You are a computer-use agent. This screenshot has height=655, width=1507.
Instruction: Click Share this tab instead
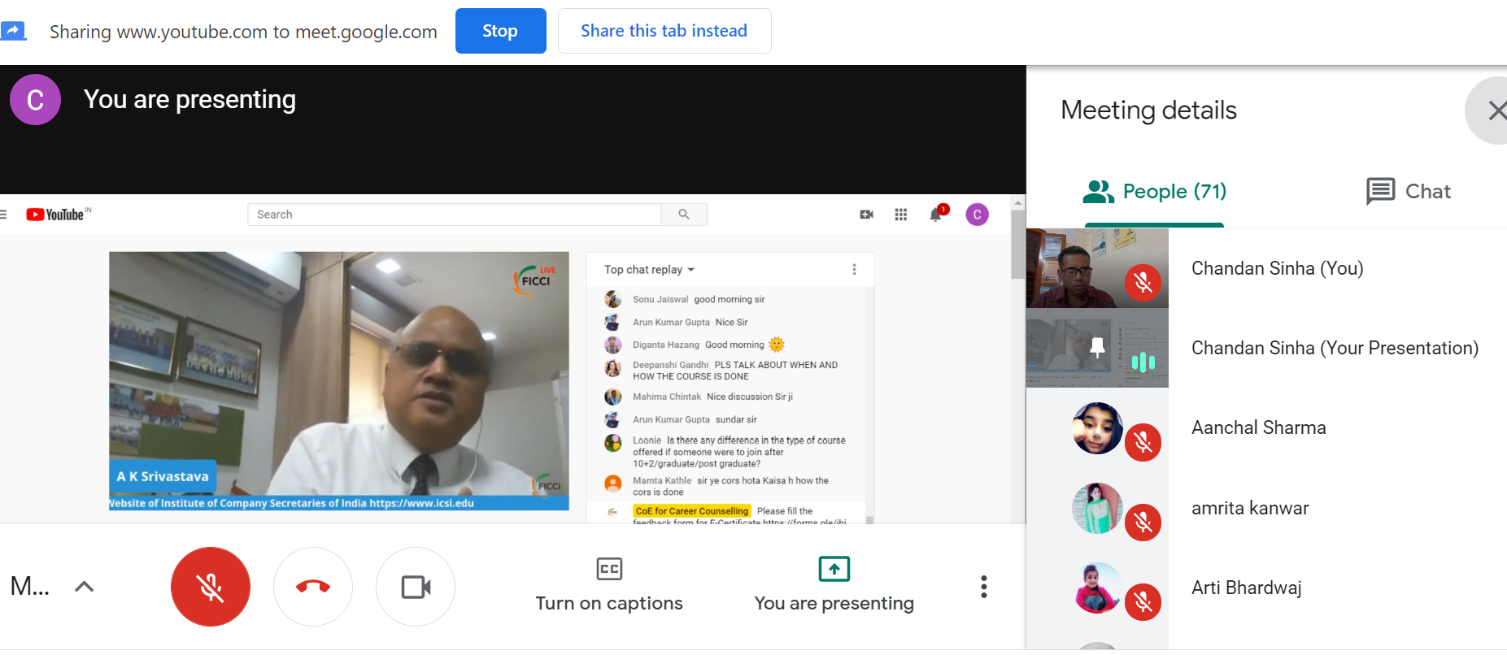(x=664, y=31)
